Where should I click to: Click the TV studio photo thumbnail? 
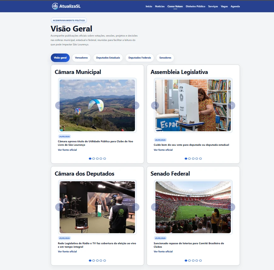pos(97,207)
